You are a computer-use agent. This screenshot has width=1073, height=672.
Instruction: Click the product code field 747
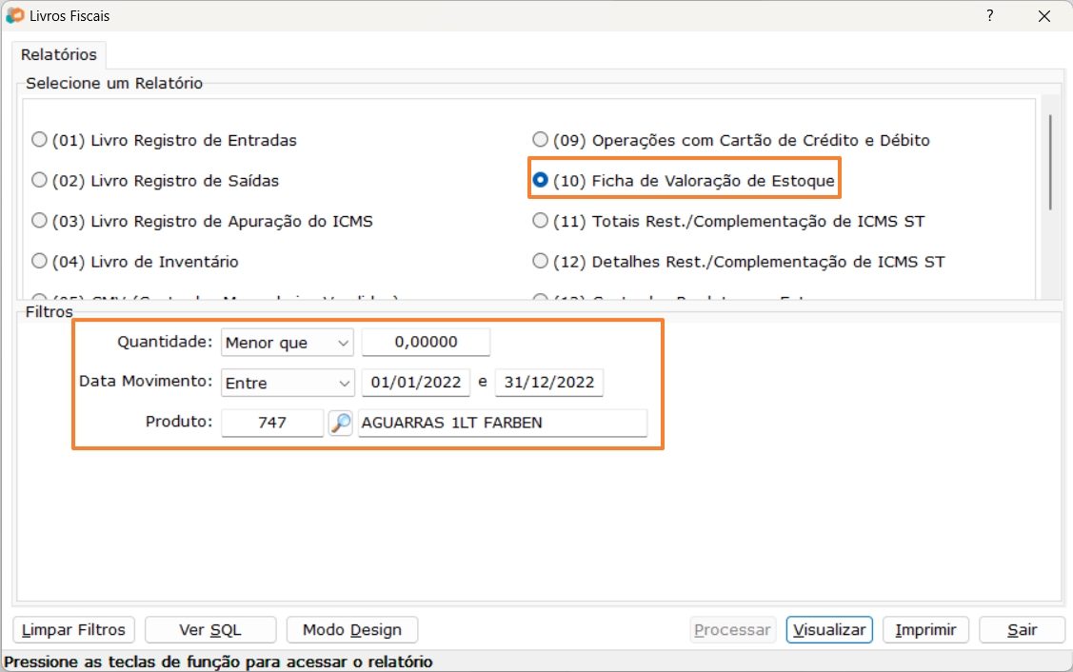click(272, 423)
